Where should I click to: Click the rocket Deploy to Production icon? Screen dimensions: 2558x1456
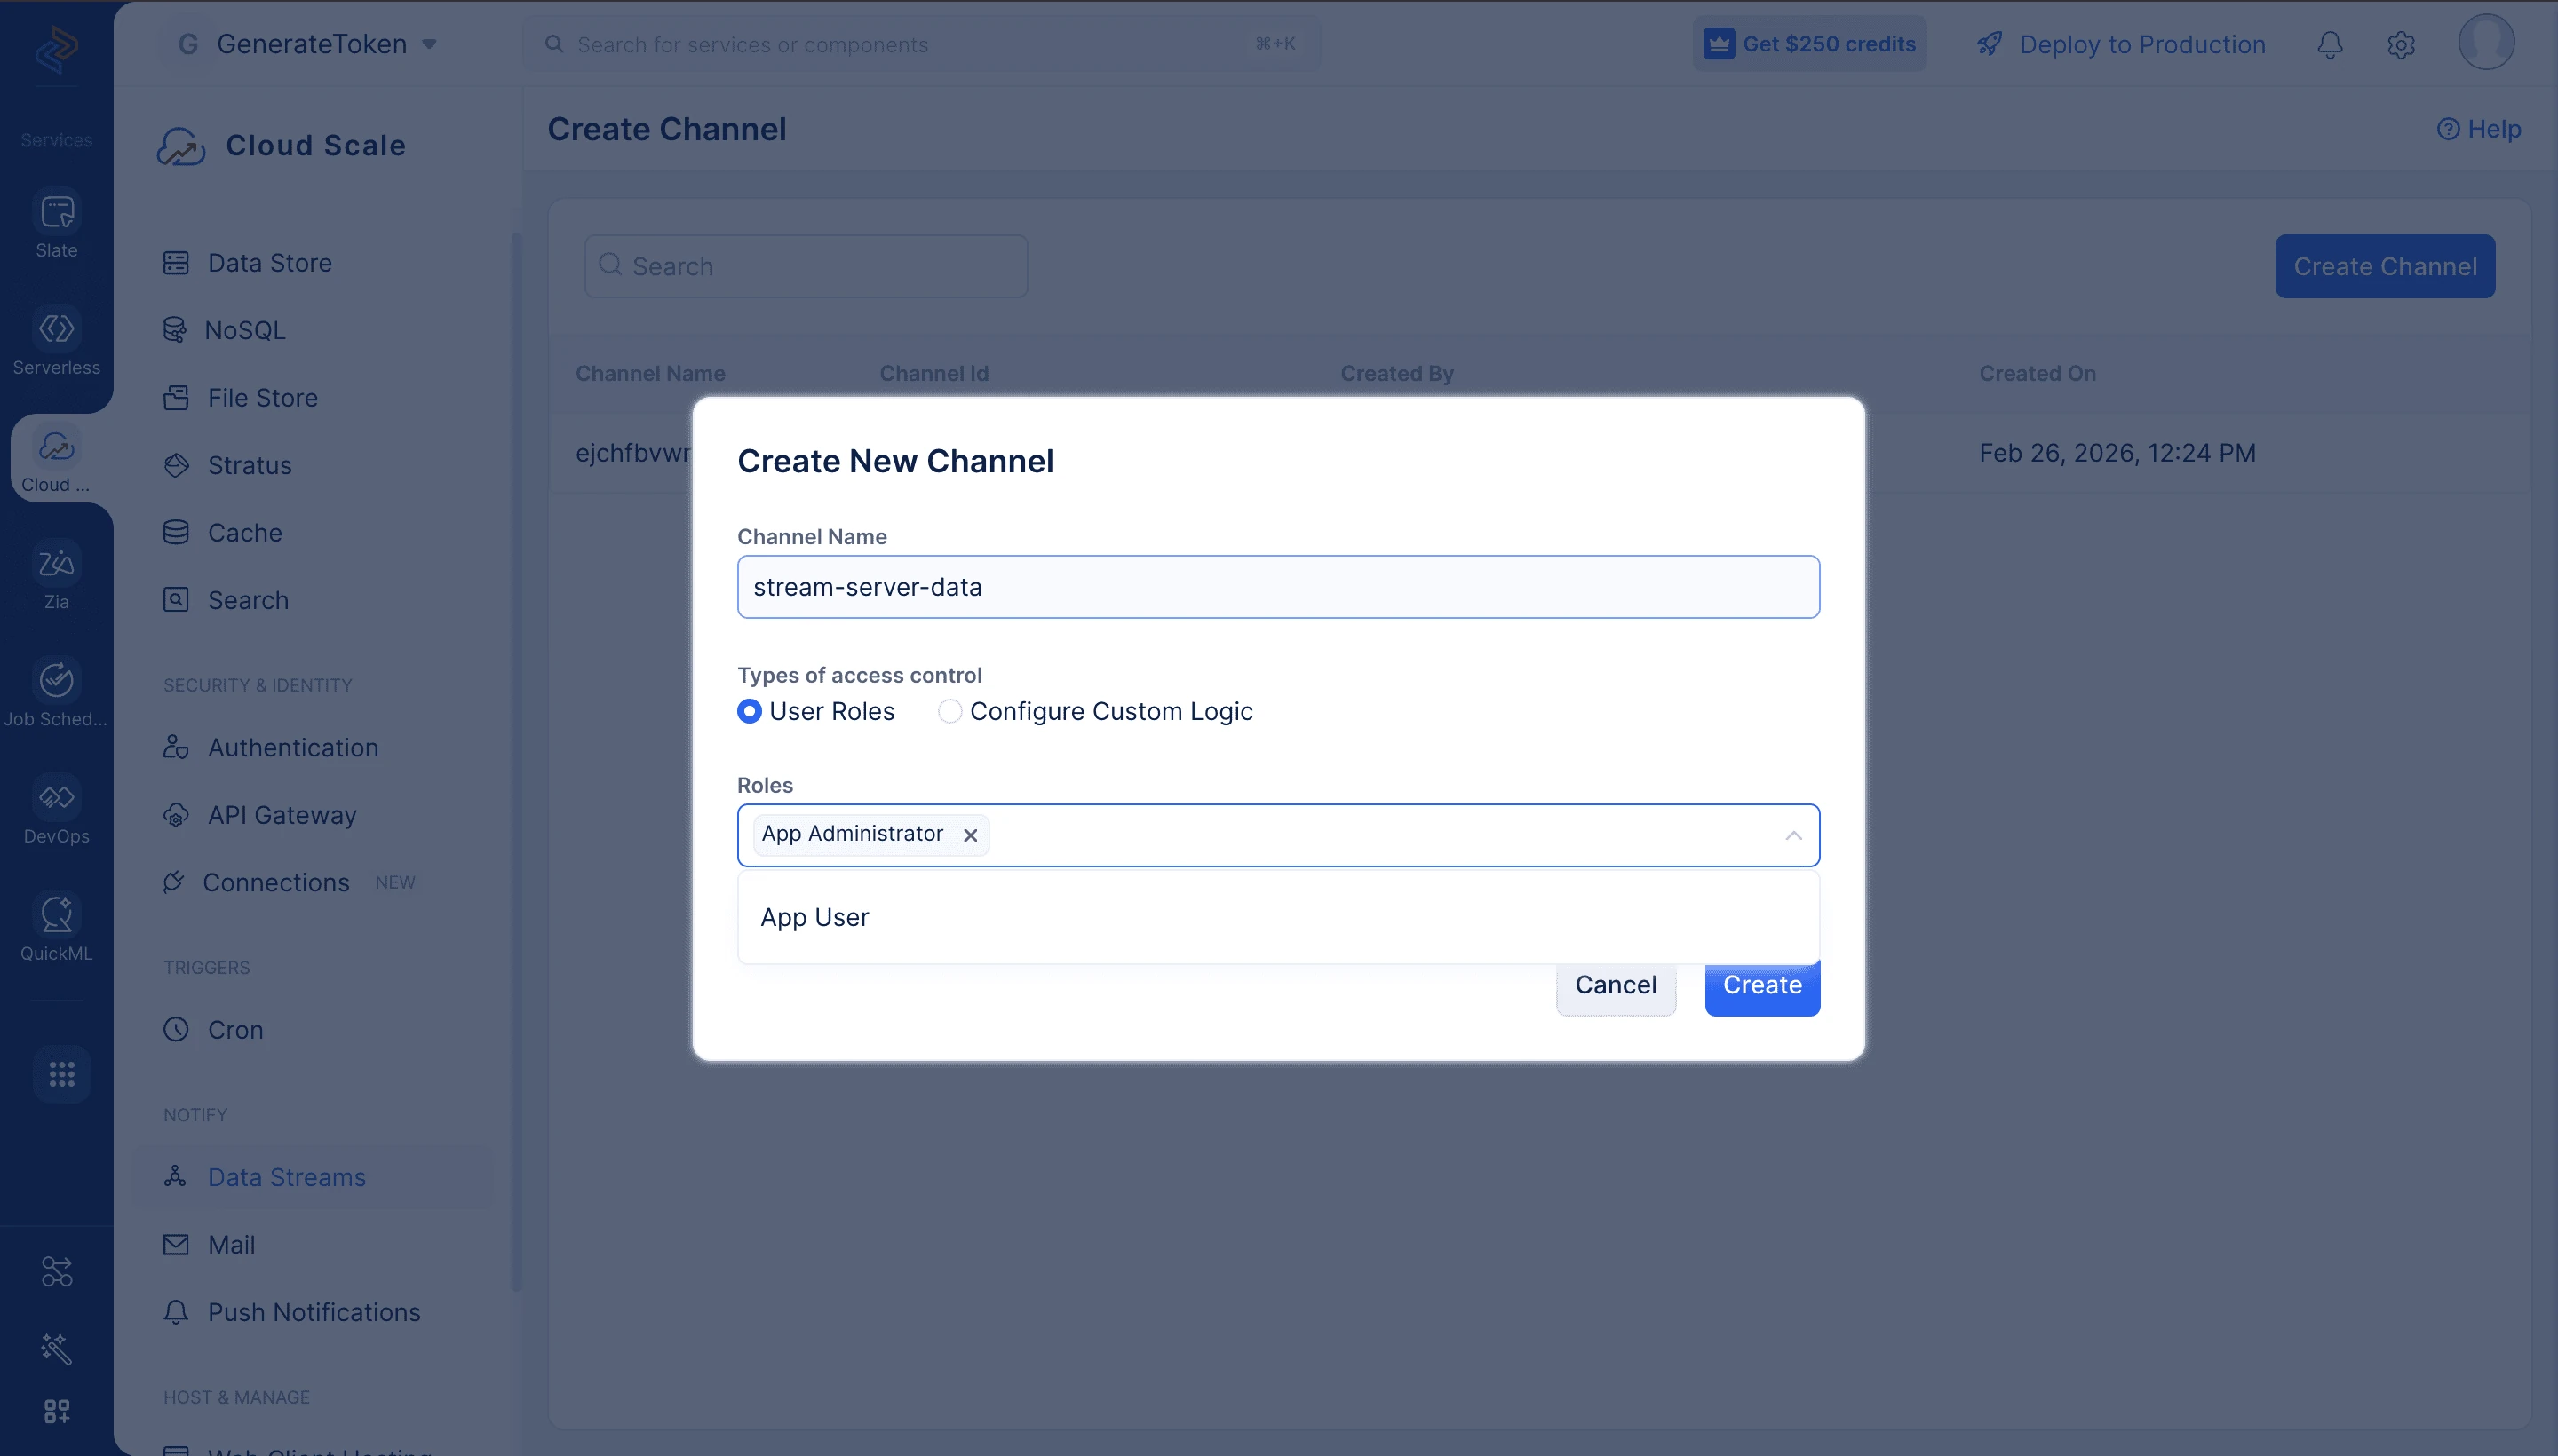(x=1990, y=44)
